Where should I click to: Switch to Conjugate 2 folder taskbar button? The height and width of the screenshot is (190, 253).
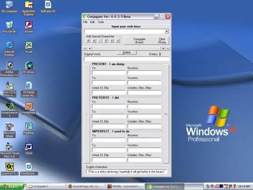pyautogui.click(x=46, y=186)
